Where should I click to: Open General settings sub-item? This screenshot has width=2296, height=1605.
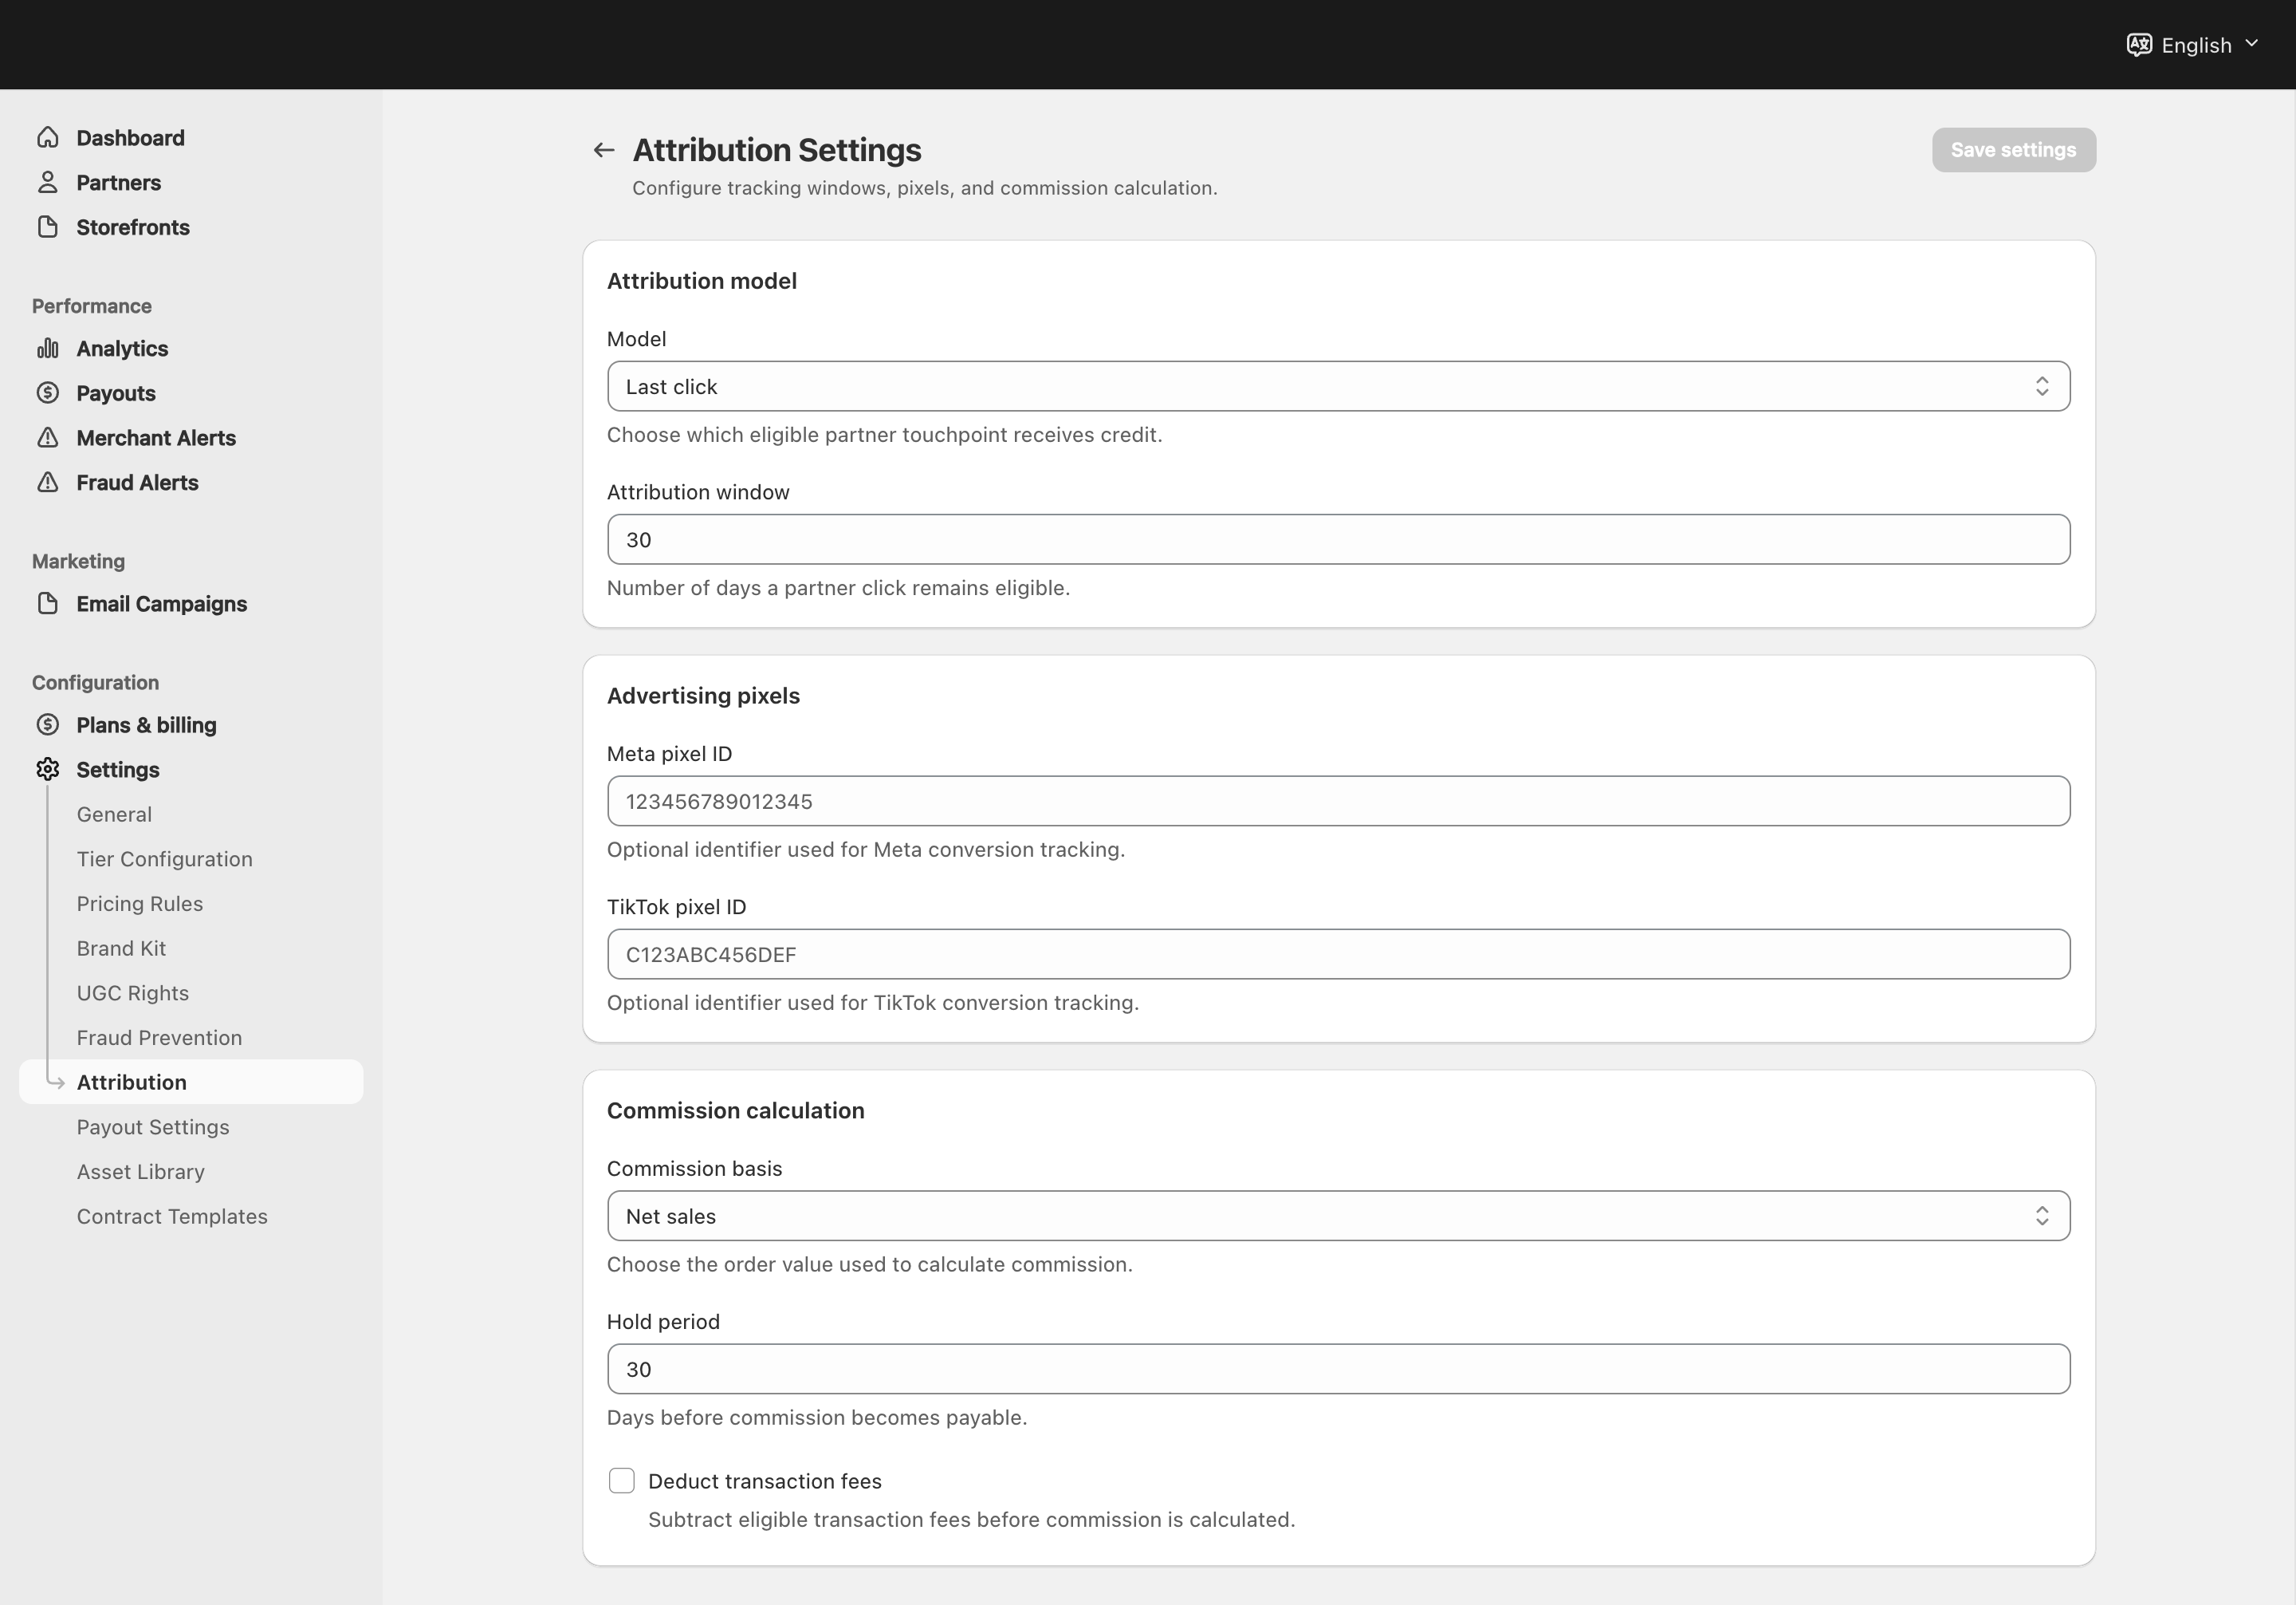click(114, 814)
